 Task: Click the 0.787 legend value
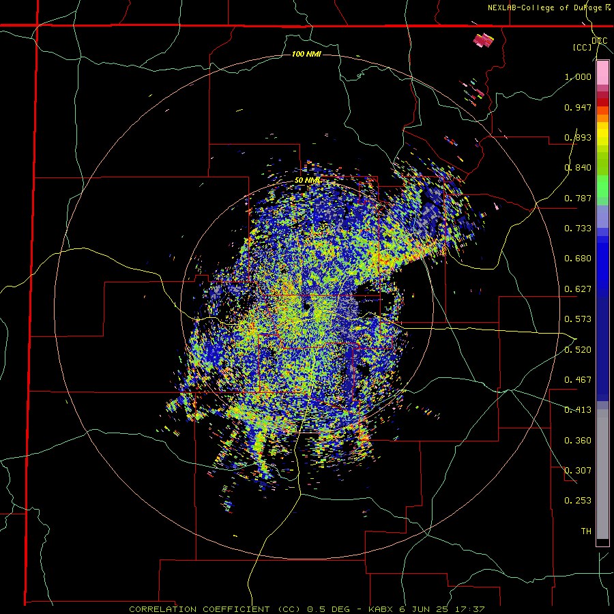tap(578, 198)
